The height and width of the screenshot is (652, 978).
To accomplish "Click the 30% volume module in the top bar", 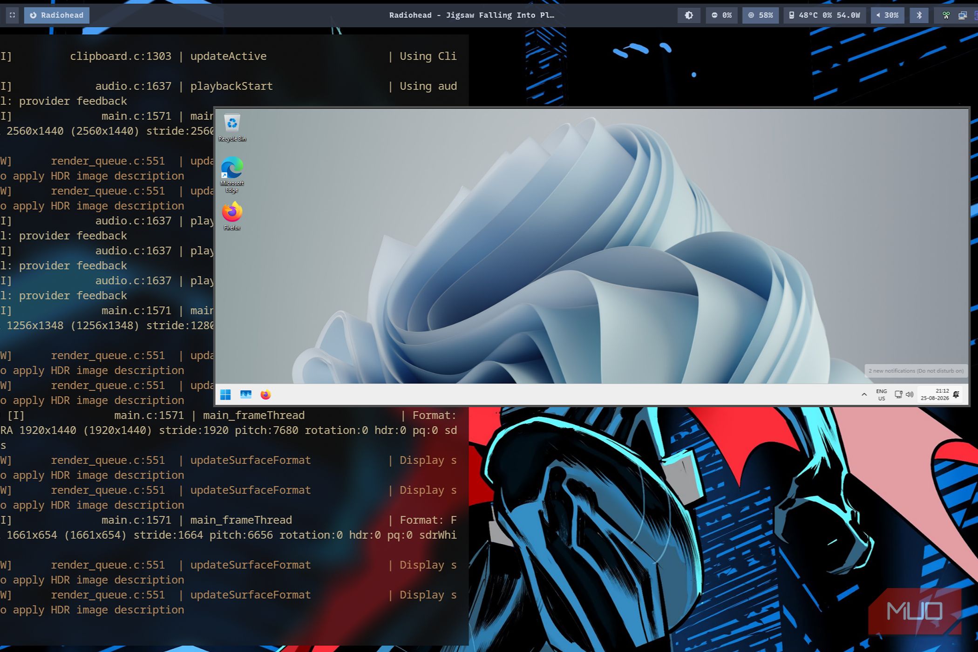I will (x=887, y=15).
